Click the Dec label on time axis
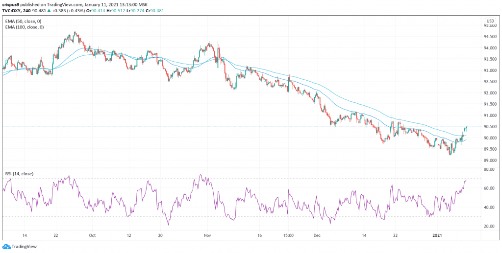Screen dimensions: 502x253 pos(316,235)
